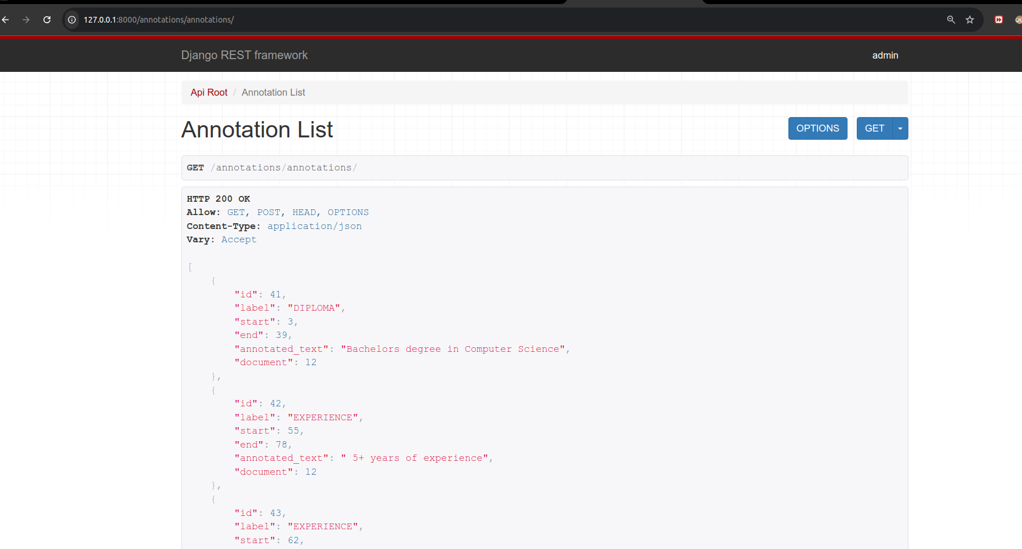Viewport: 1022px width, 549px height.
Task: Click the "DIPLOMA" label value
Action: (x=314, y=308)
